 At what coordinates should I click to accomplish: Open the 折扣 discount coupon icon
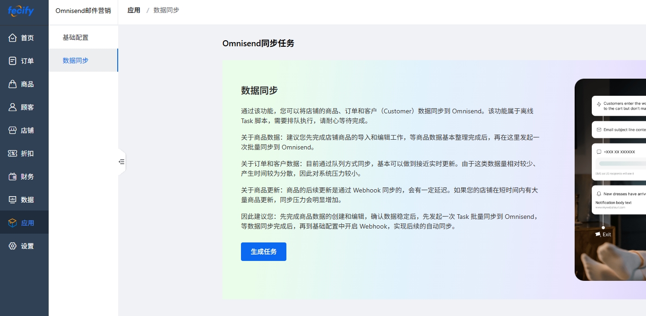[x=13, y=154]
